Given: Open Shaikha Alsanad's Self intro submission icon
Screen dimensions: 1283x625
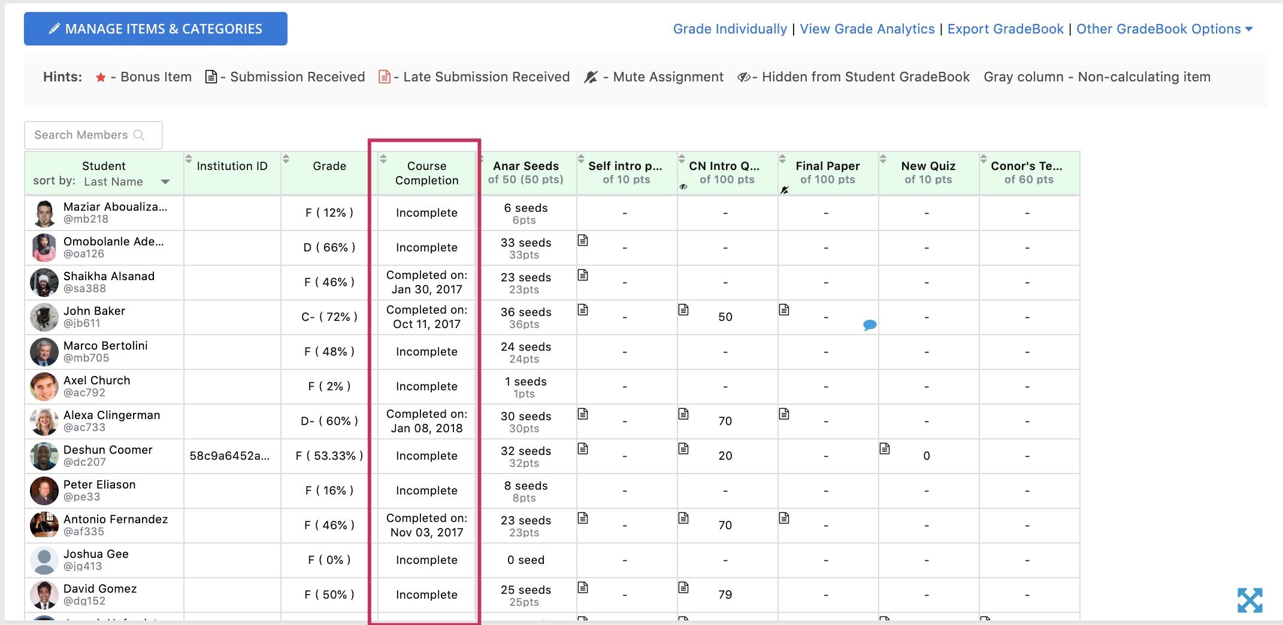Looking at the screenshot, I should [x=583, y=275].
